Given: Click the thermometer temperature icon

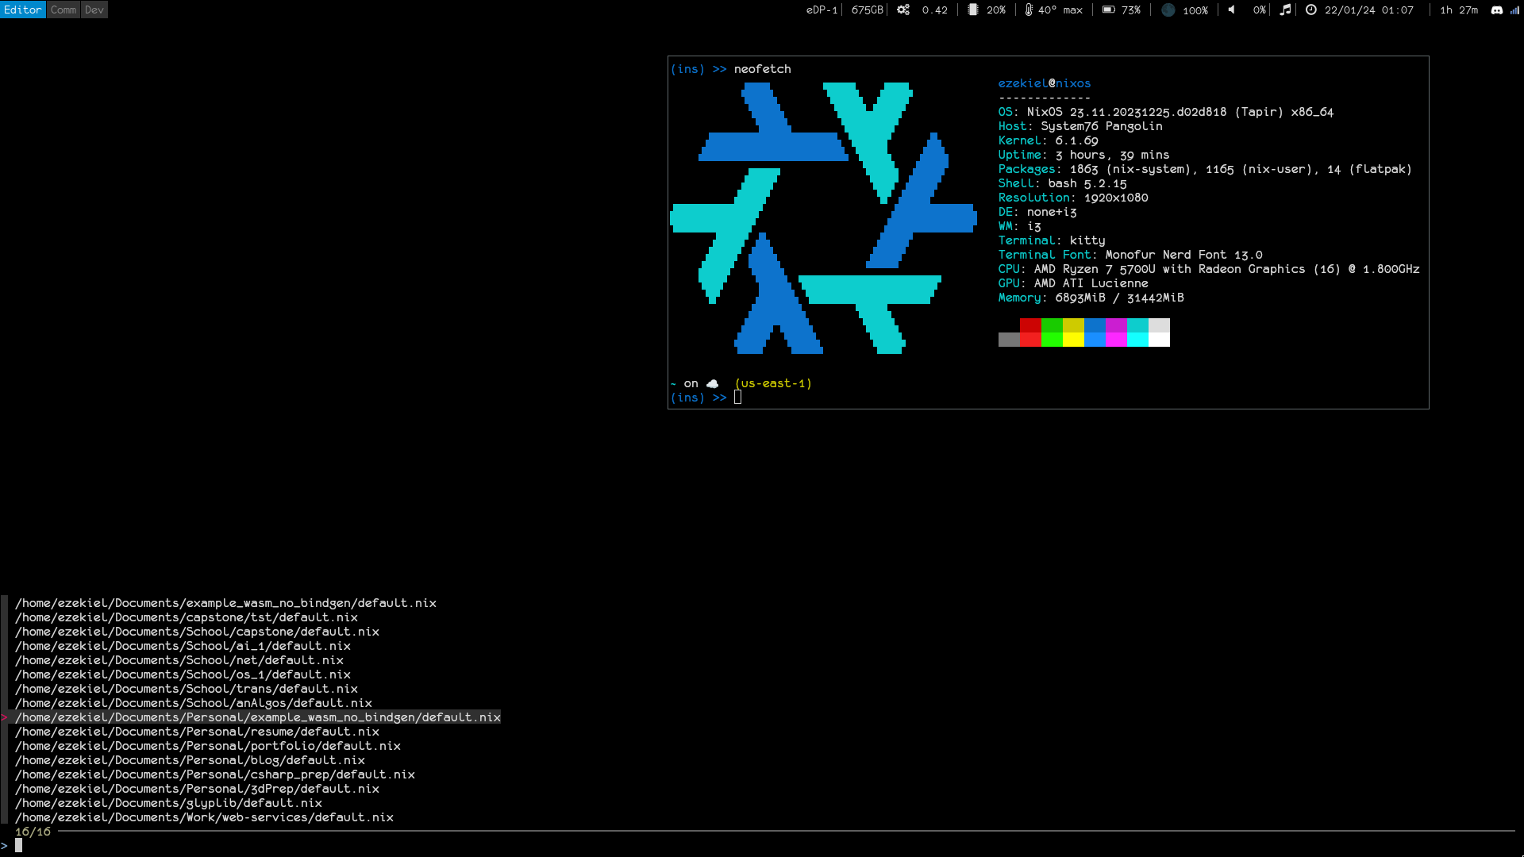Looking at the screenshot, I should pyautogui.click(x=1029, y=10).
